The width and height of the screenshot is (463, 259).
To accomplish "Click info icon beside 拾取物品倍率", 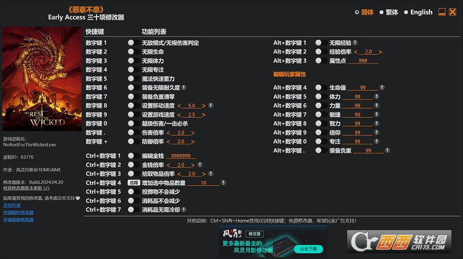I will click(x=211, y=174).
